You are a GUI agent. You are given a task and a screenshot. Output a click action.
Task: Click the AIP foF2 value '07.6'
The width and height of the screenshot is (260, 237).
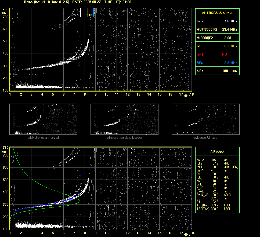(x=215, y=163)
